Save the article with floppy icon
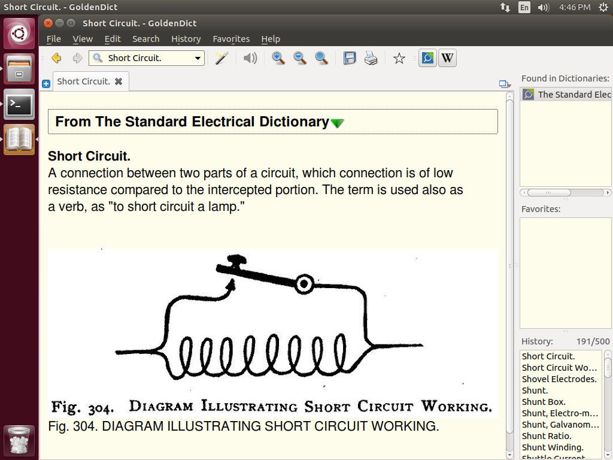Viewport: 613px width, 460px height. [x=350, y=58]
